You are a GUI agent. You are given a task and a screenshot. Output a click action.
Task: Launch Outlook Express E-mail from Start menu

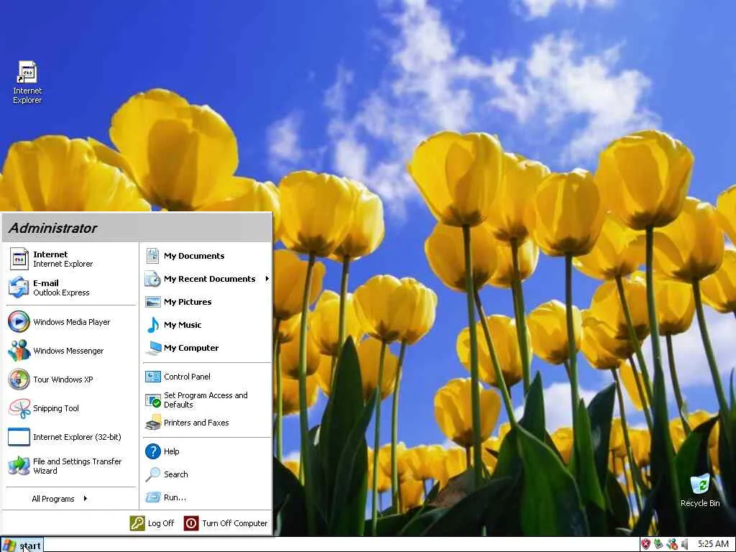[x=71, y=287]
